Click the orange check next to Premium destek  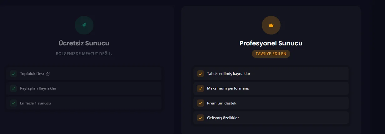click(x=200, y=103)
